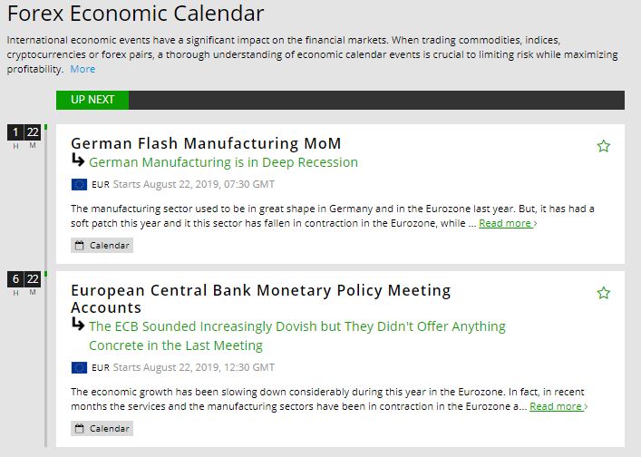Click More link in the intro paragraph
641x457 pixels.
pyautogui.click(x=83, y=69)
